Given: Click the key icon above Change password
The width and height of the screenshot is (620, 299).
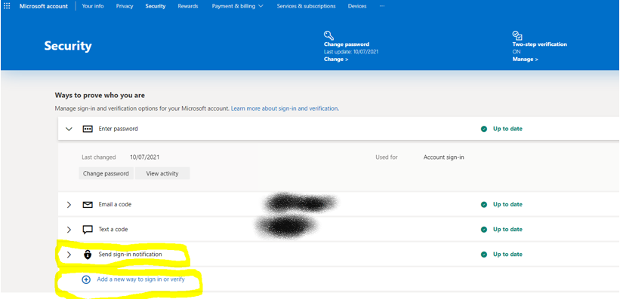Looking at the screenshot, I should pos(329,36).
